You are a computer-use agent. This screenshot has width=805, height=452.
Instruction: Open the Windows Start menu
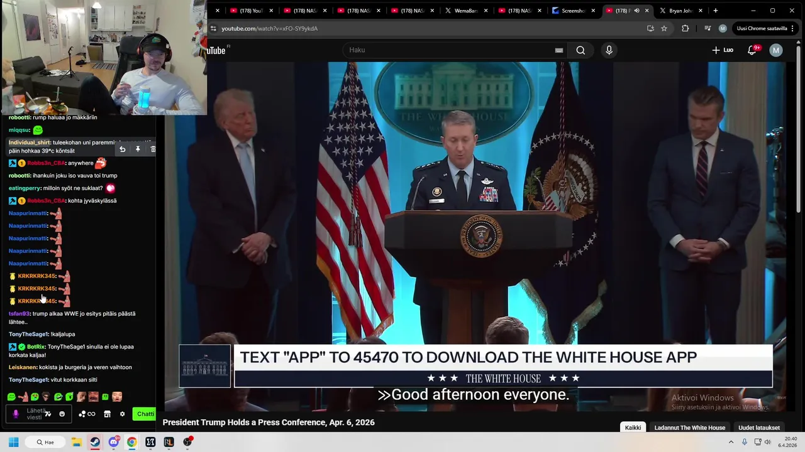[13, 442]
